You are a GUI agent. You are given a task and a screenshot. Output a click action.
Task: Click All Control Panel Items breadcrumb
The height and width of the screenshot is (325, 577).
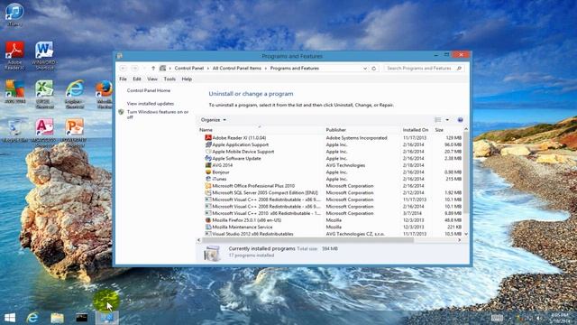tap(237, 69)
